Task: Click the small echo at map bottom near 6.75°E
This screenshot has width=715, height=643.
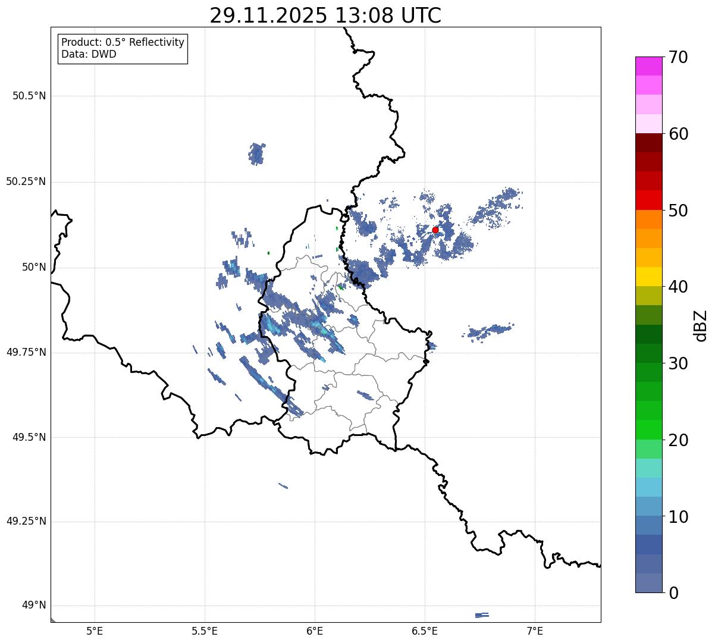Action: pos(482,615)
